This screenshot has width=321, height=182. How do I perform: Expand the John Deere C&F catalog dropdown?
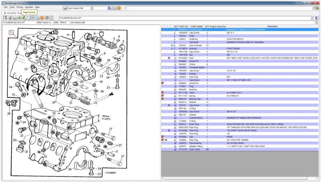(92, 8)
